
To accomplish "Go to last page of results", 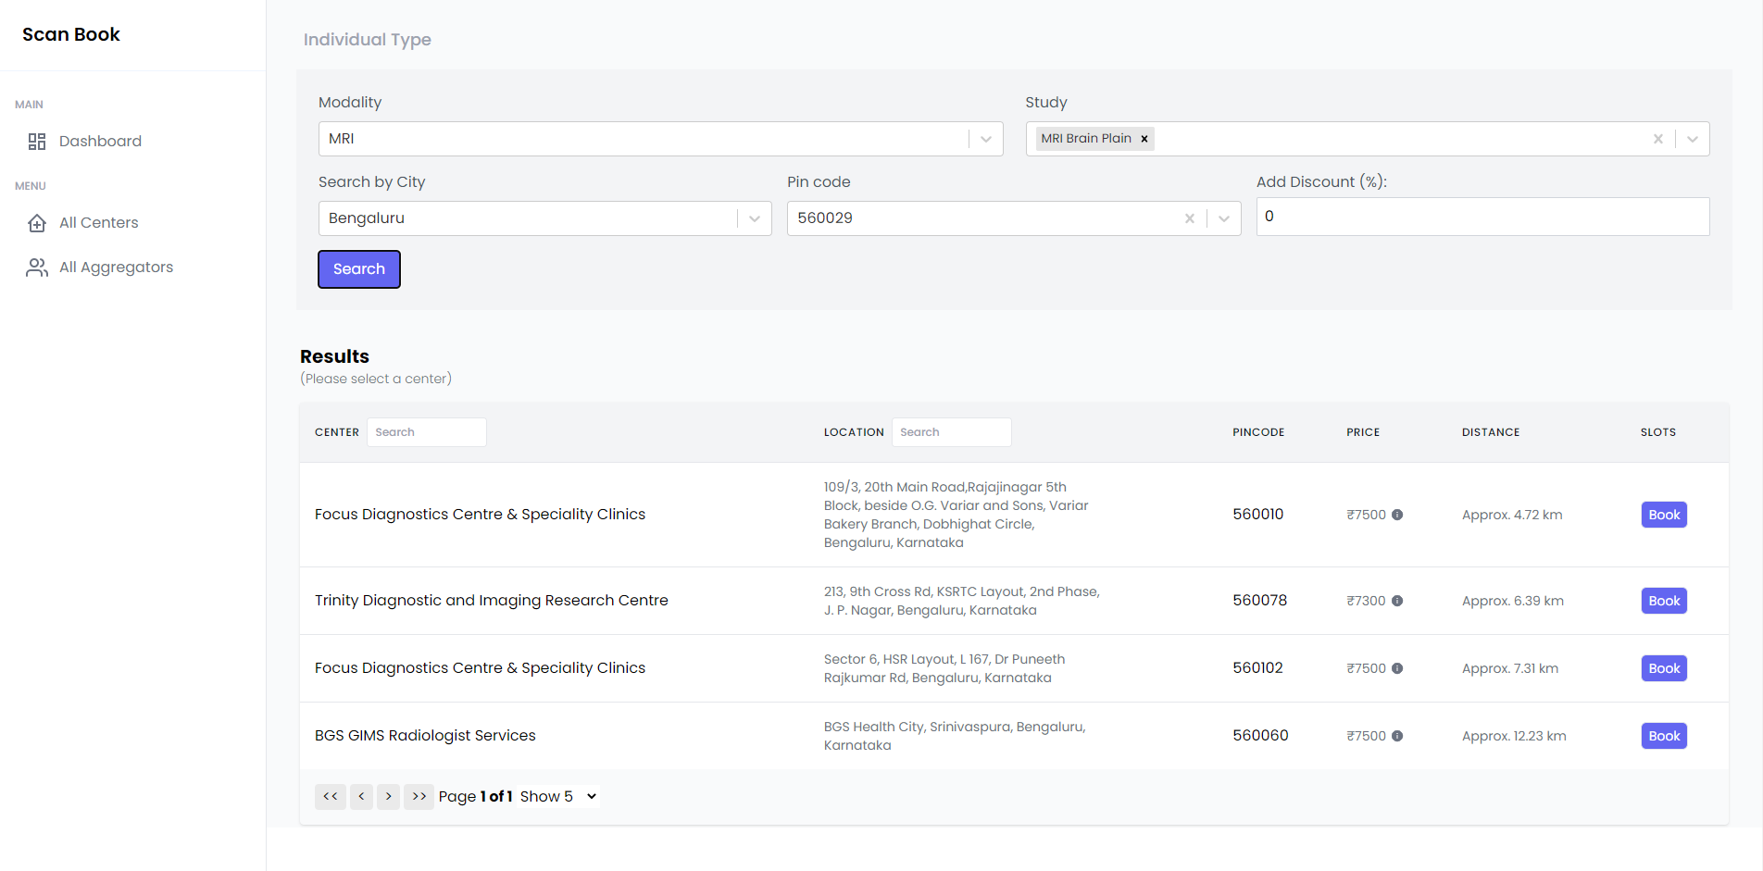I will point(419,796).
